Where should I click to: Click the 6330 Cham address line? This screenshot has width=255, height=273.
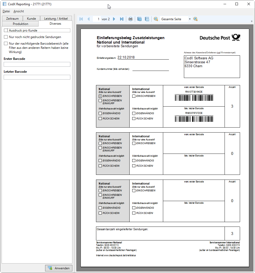tap(194, 66)
